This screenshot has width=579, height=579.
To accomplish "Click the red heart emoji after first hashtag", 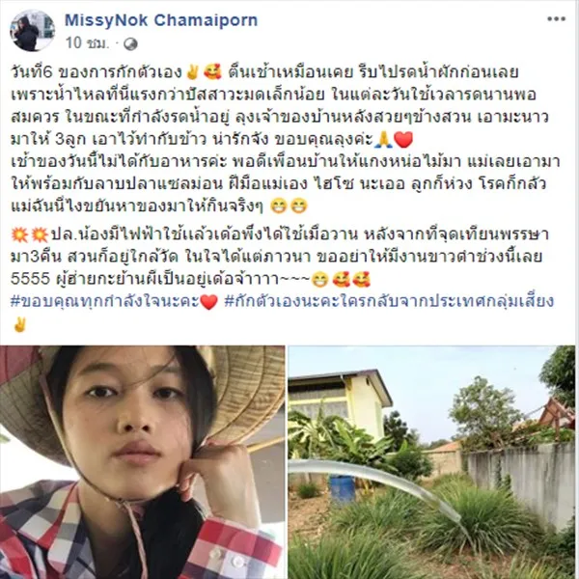I will (x=209, y=302).
